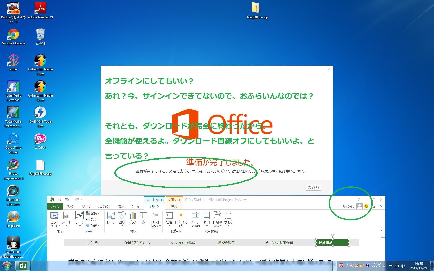
Task: Click the タイムラインを作成 navigation link
Action: pos(183,243)
